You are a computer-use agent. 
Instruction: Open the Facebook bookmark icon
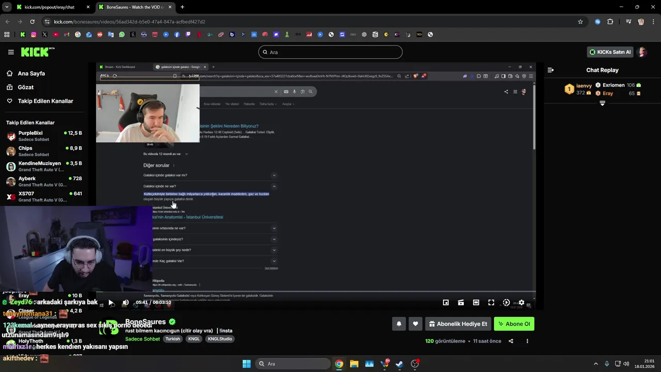point(177,35)
